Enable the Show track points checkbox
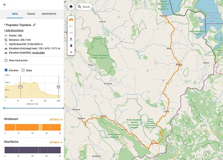Image resolution: width=223 pixels, height=160 pixels. point(6,60)
